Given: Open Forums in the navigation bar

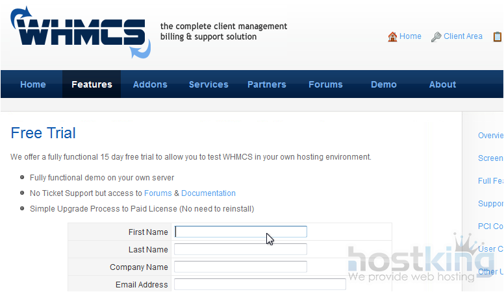Looking at the screenshot, I should tap(325, 84).
